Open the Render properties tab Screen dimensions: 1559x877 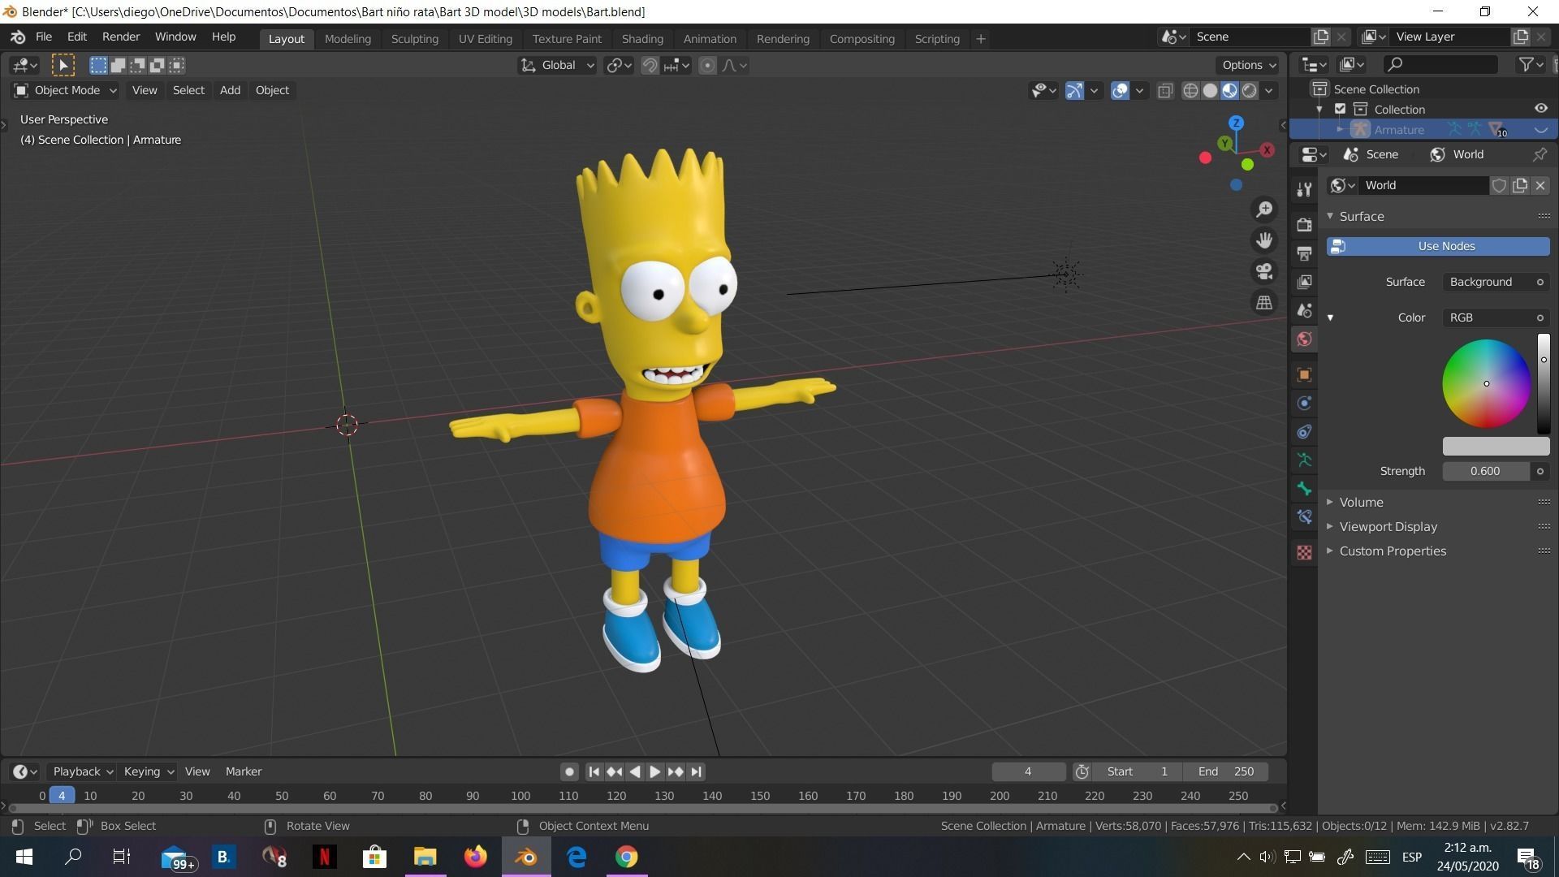1304,224
